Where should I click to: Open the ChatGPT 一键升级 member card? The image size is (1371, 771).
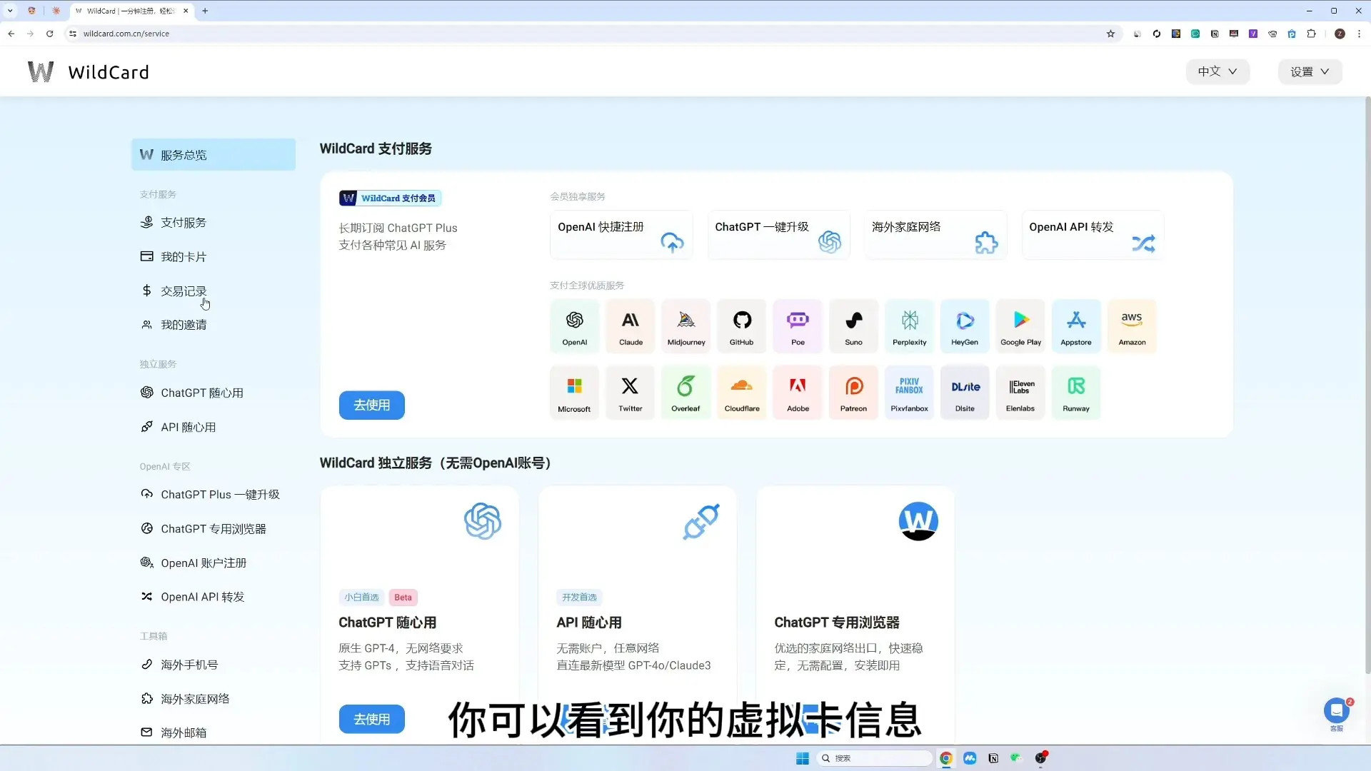(778, 235)
